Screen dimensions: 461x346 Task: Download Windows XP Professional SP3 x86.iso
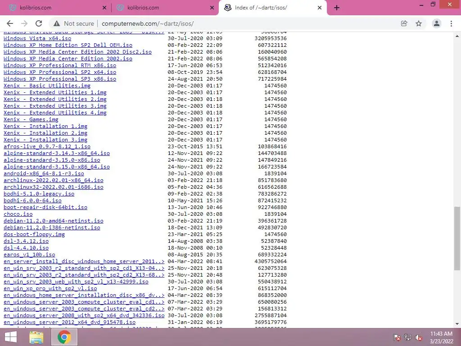pyautogui.click(x=60, y=79)
